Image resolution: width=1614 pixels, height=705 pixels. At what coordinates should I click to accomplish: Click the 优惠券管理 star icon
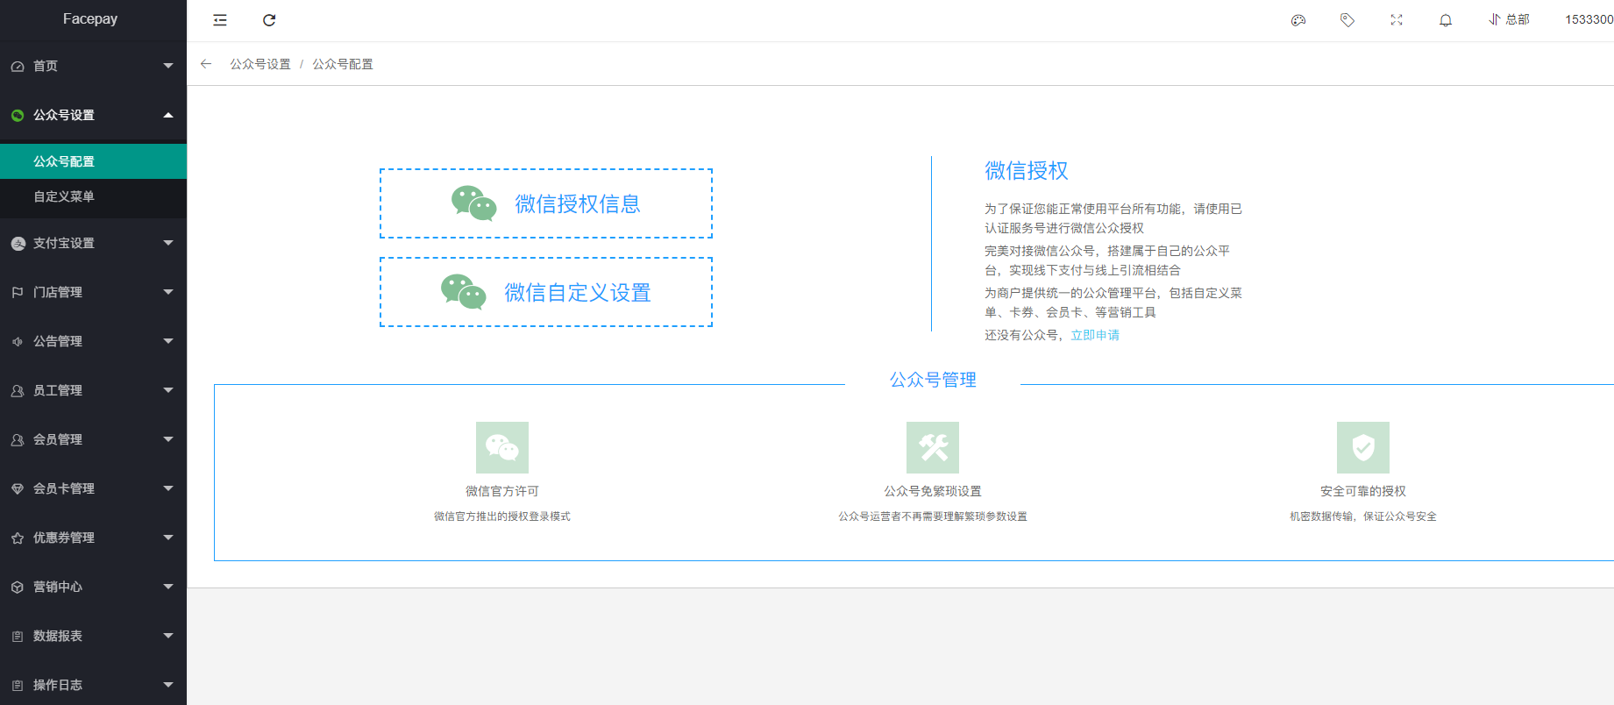18,538
